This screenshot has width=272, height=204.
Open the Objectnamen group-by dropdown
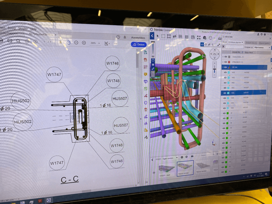262,47
